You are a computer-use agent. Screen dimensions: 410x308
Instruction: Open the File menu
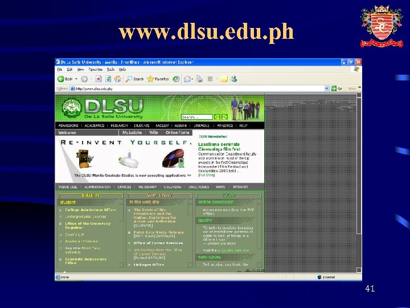click(x=60, y=70)
